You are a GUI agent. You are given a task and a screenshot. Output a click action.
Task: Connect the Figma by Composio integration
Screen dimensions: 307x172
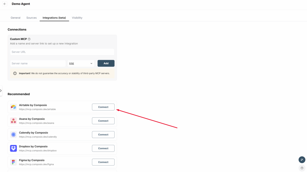coord(103,162)
